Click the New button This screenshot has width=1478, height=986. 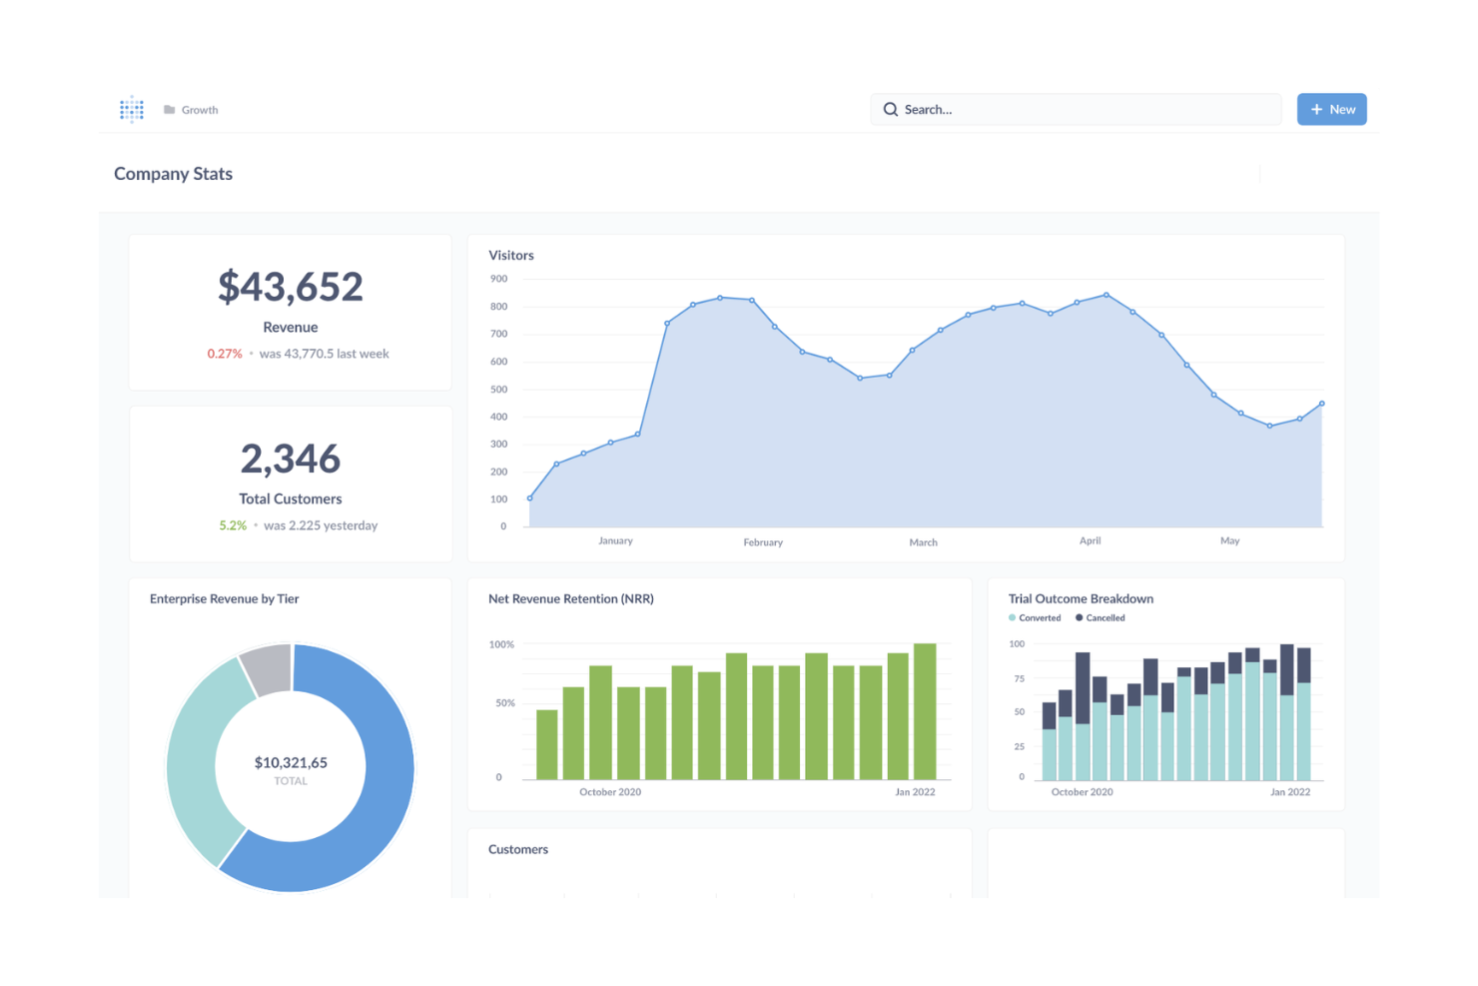[x=1332, y=110]
